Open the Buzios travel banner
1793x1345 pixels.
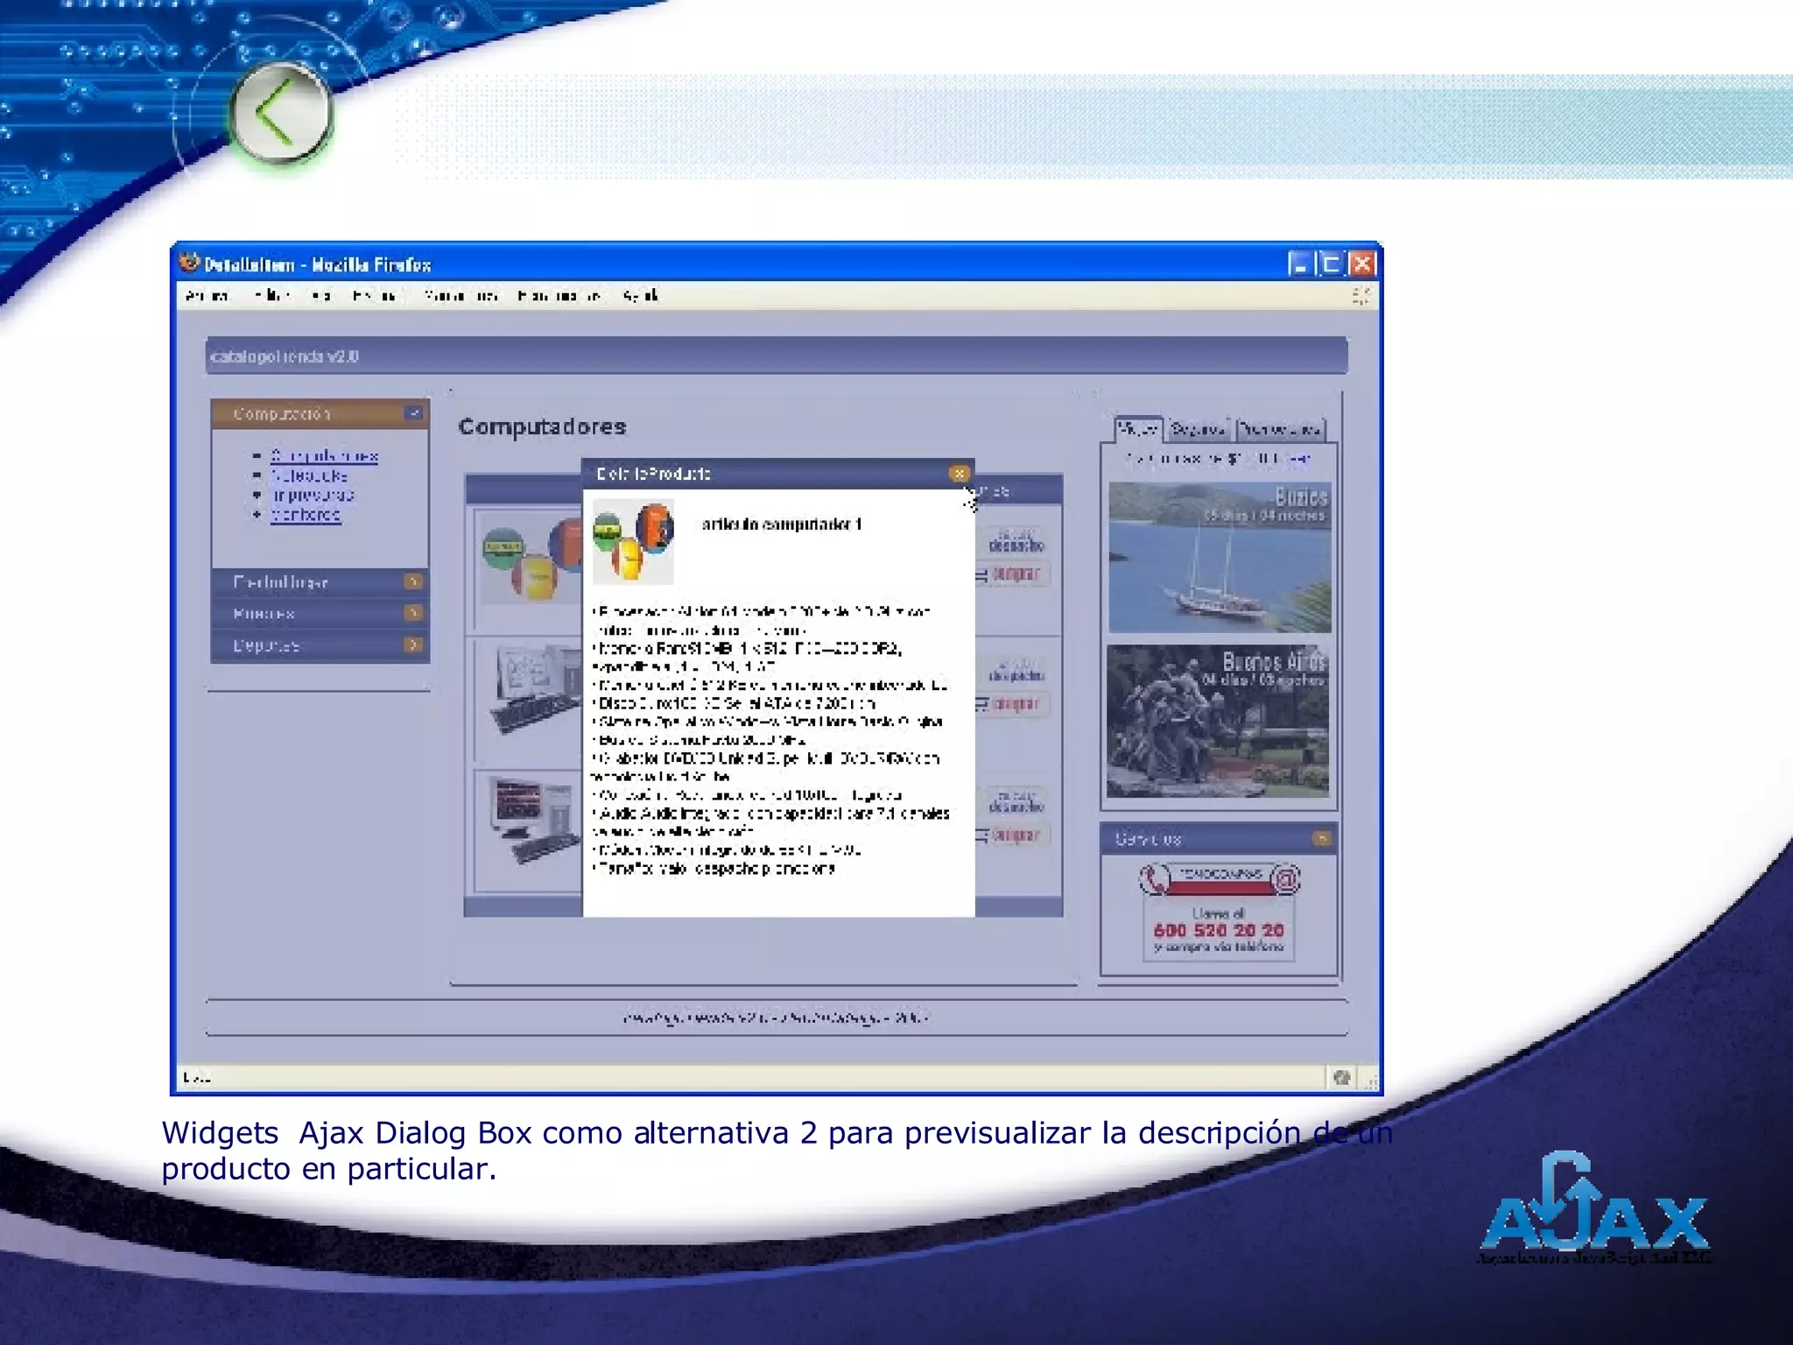point(1220,557)
